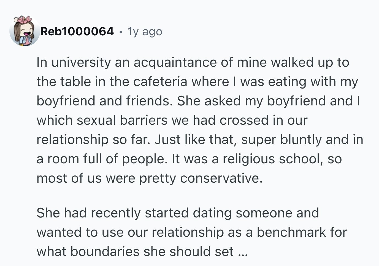Open the '1y ago' timestamp permalink
This screenshot has width=379, height=266.
point(145,32)
